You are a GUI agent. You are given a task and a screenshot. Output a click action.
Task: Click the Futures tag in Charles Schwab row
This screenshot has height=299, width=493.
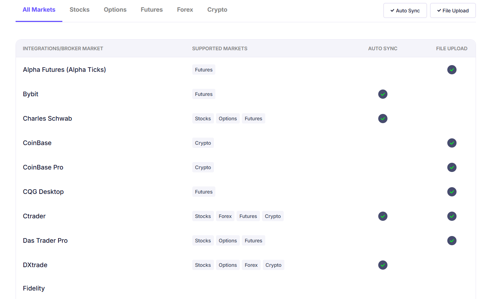[254, 119]
